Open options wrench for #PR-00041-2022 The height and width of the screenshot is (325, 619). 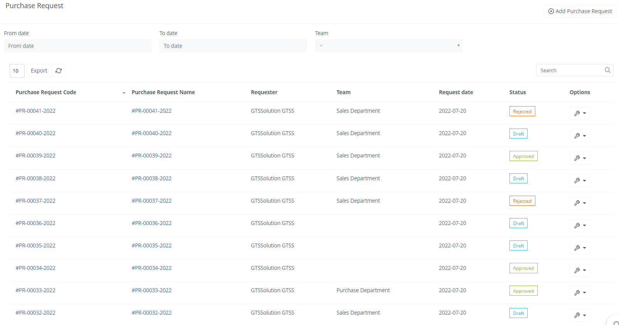coord(580,113)
